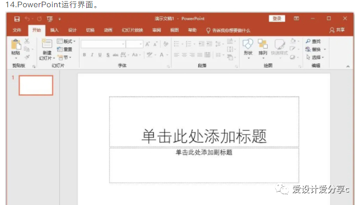Select slide 1 thumbnail
The image size is (361, 205).
(36, 85)
